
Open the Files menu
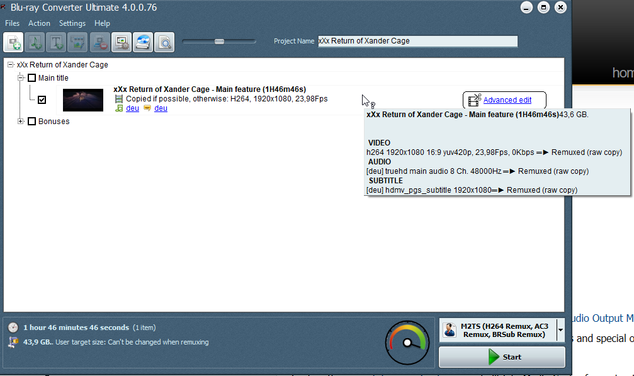(x=12, y=23)
